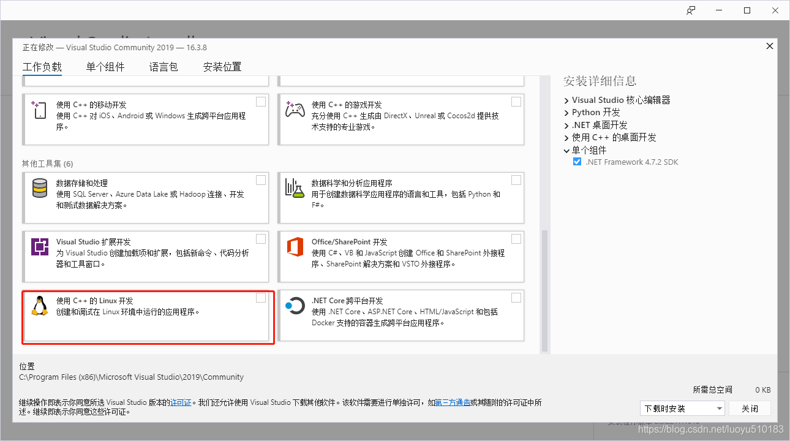The height and width of the screenshot is (441, 790).
Task: Tick the Visual Studio extension development checkbox
Action: pyautogui.click(x=261, y=239)
